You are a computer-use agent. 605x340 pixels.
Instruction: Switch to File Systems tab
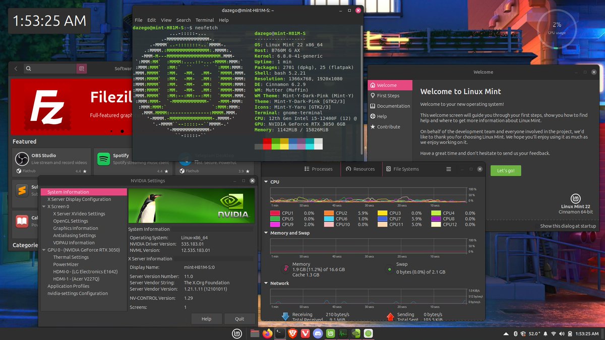[402, 169]
